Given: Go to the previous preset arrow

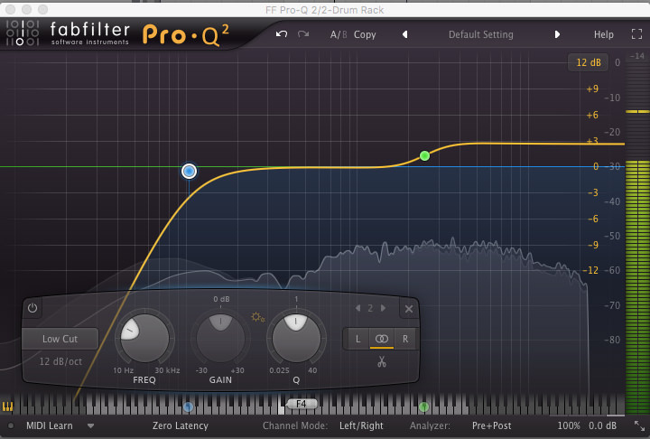Looking at the screenshot, I should tap(405, 34).
